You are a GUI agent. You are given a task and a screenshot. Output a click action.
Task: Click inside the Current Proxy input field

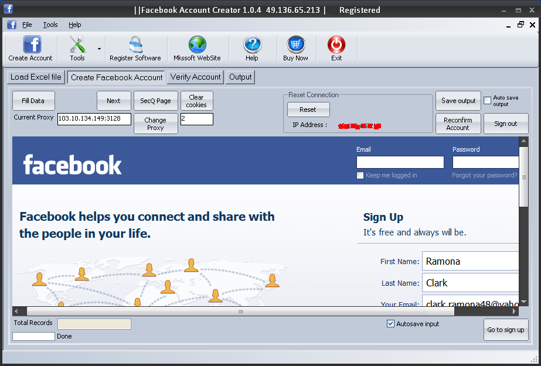(x=94, y=118)
